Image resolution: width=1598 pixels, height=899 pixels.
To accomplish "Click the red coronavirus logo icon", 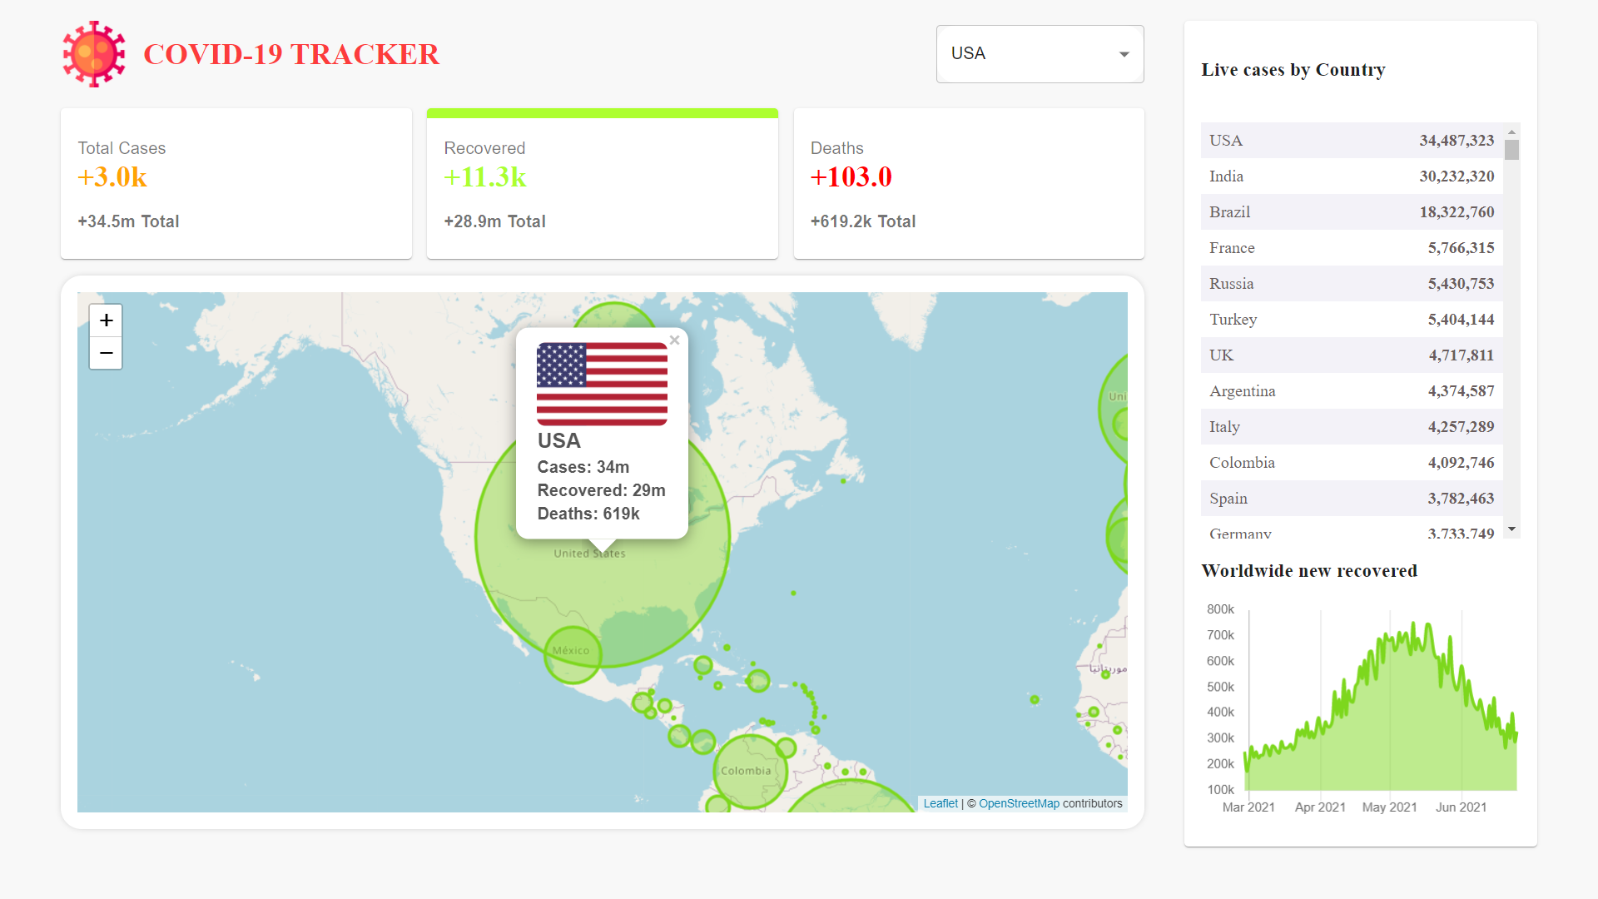I will coord(94,54).
